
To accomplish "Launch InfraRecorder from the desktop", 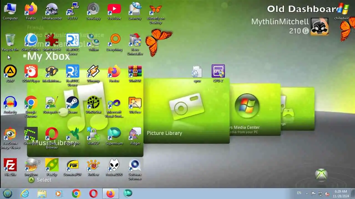I will [52, 11].
